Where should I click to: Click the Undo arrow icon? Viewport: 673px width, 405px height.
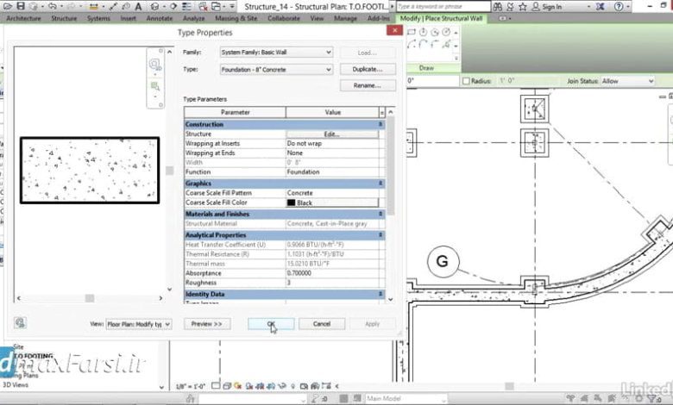(53, 6)
